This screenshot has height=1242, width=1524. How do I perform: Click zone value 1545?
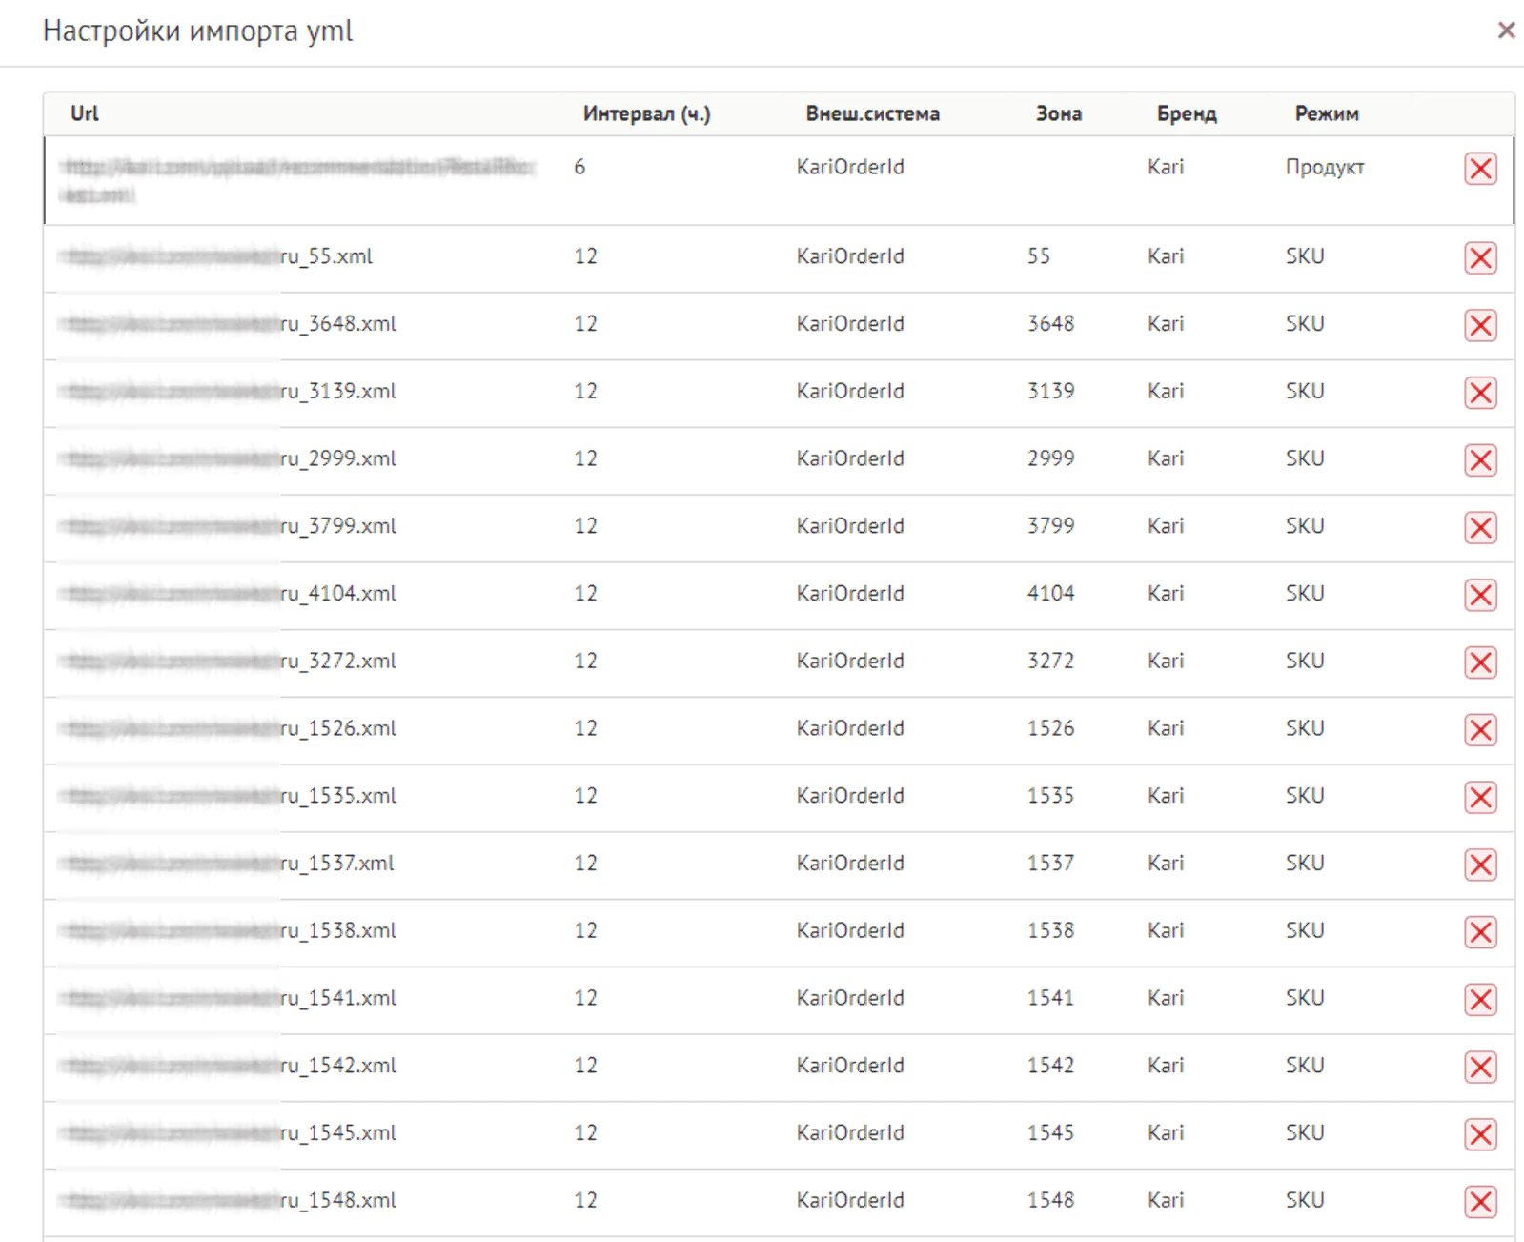(x=1050, y=1133)
